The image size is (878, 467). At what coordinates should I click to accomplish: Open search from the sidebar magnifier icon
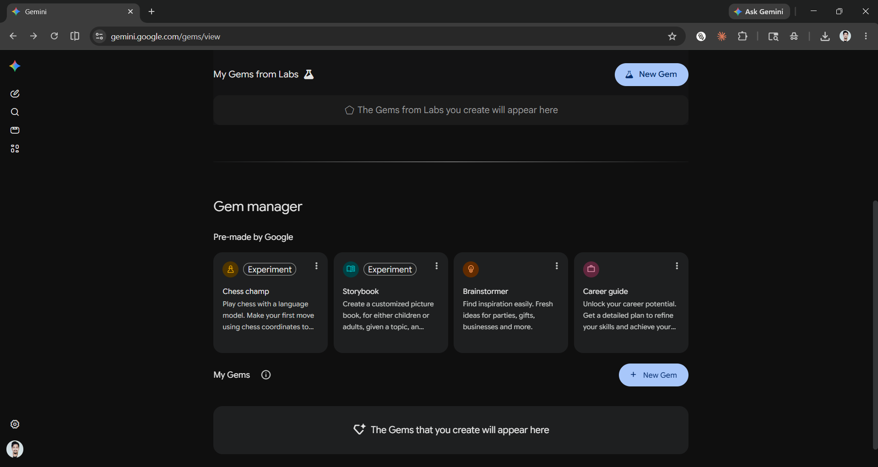[x=15, y=112]
